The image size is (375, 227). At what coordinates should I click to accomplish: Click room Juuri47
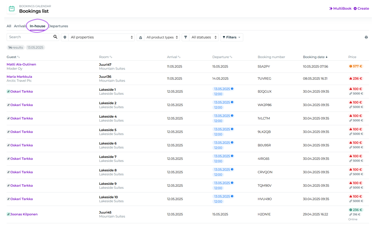pos(105,64)
